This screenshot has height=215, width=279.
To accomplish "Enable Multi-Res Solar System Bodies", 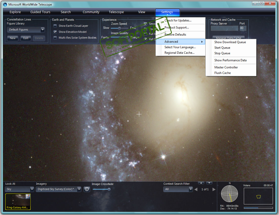I will pos(55,38).
